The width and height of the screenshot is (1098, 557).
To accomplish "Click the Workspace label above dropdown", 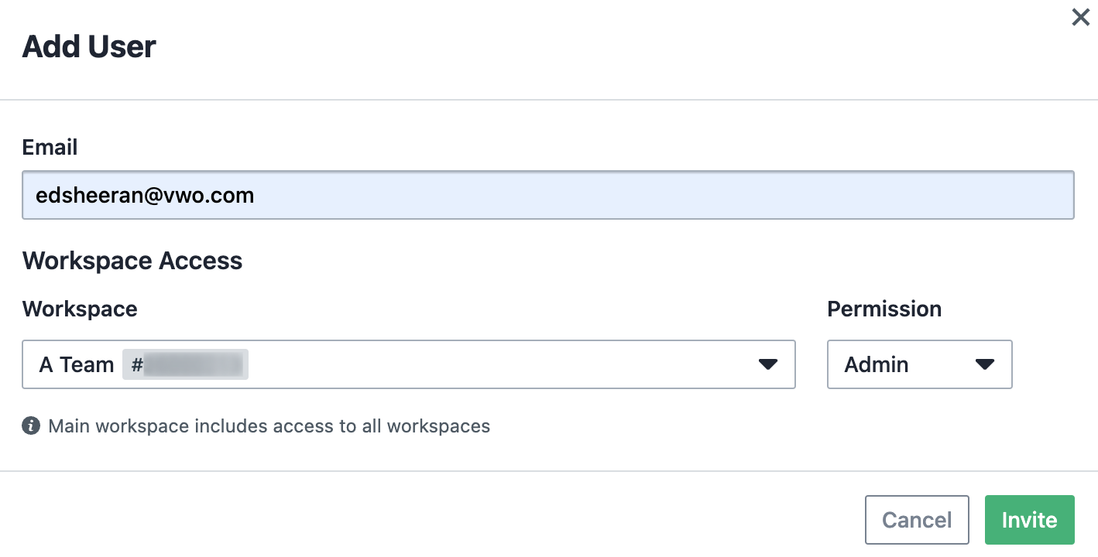I will [x=80, y=309].
